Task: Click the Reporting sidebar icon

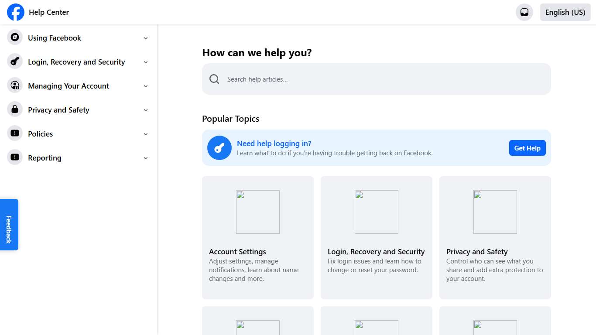Action: 14,157
